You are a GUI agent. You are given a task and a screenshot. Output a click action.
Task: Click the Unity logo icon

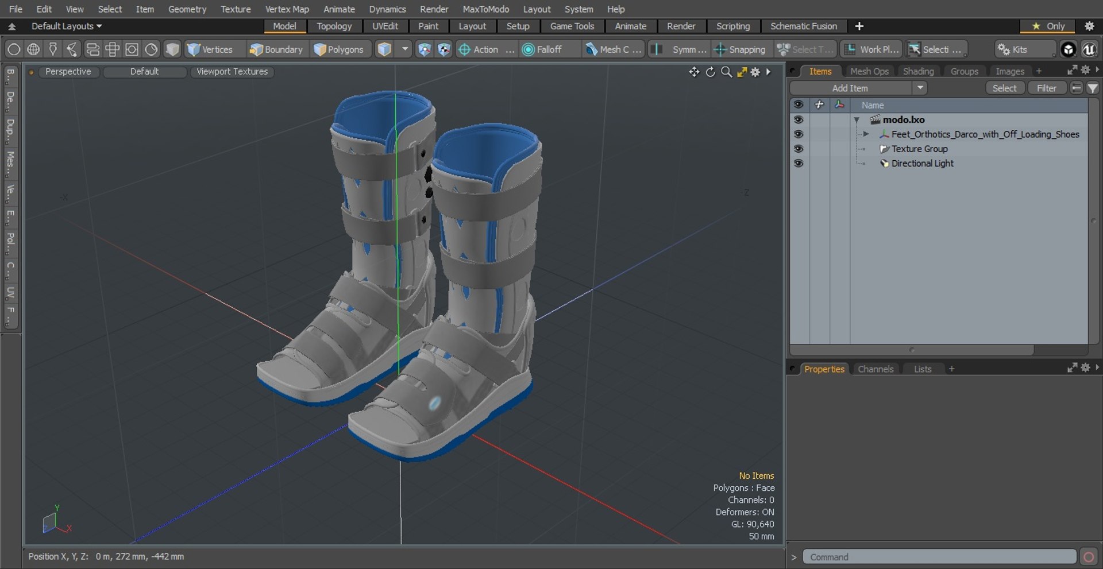point(1068,49)
